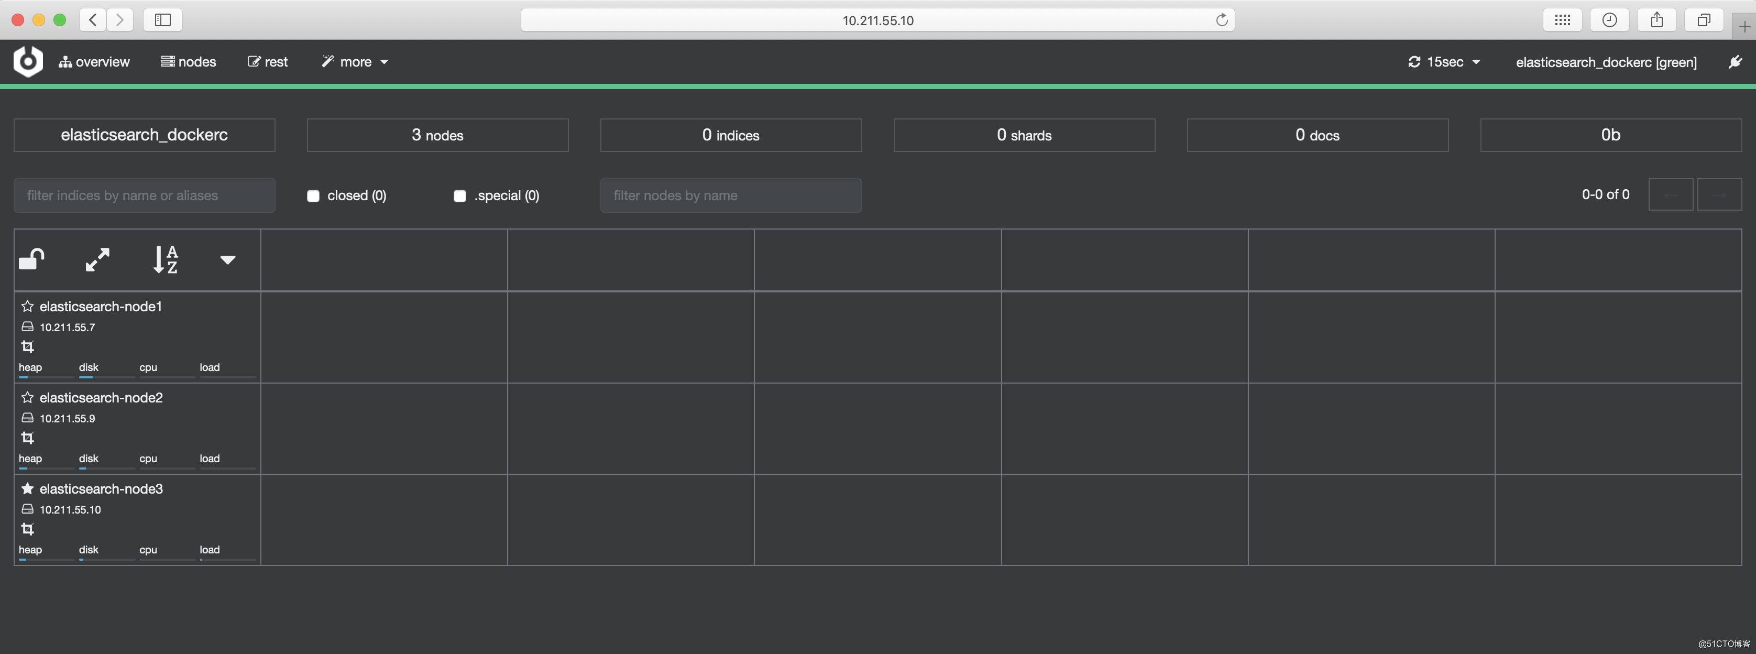Click the load bar of elasticsearch-node3
The height and width of the screenshot is (654, 1756).
tap(228, 559)
